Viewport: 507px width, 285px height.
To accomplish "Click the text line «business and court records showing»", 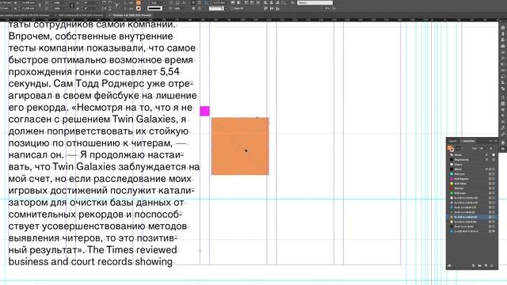I will point(90,262).
